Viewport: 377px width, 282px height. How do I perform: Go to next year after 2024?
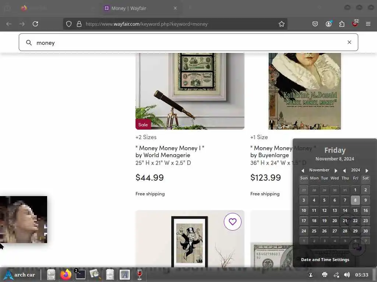tap(367, 170)
